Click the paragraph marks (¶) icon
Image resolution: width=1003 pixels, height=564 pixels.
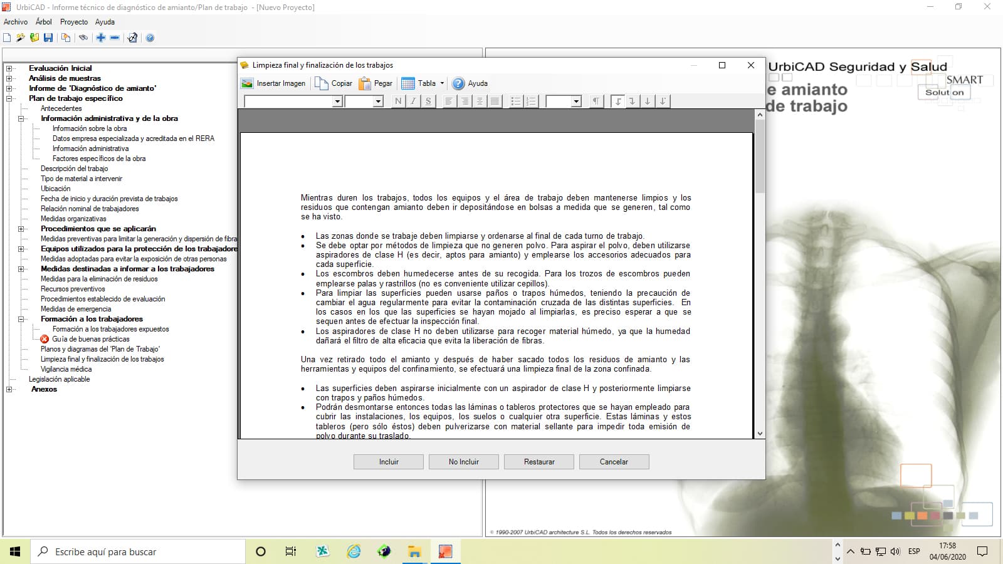pyautogui.click(x=596, y=101)
